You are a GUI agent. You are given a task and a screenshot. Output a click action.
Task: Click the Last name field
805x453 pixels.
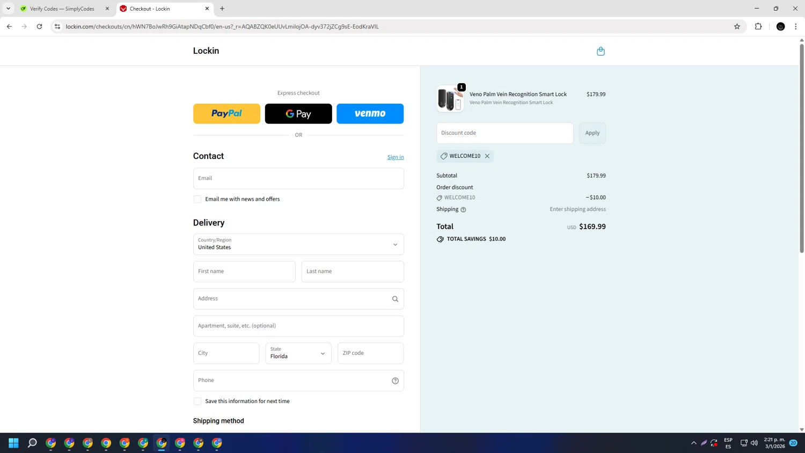pyautogui.click(x=353, y=272)
